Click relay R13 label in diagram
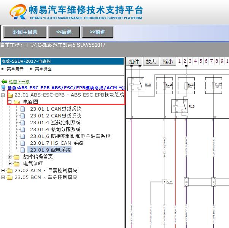 [192, 106]
